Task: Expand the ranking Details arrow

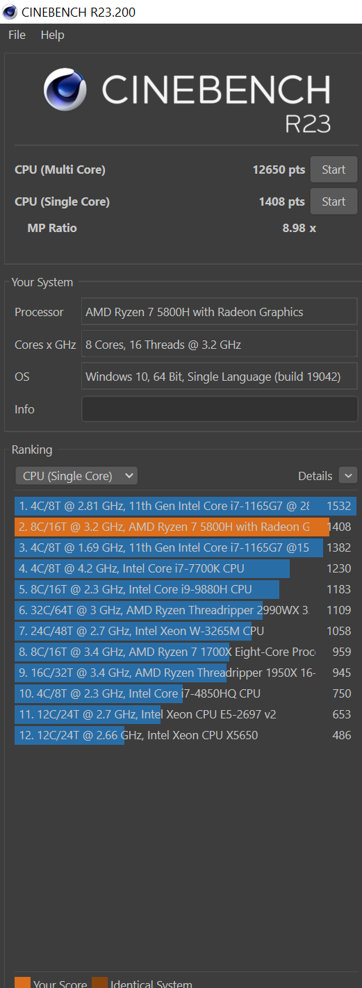Action: pyautogui.click(x=348, y=476)
